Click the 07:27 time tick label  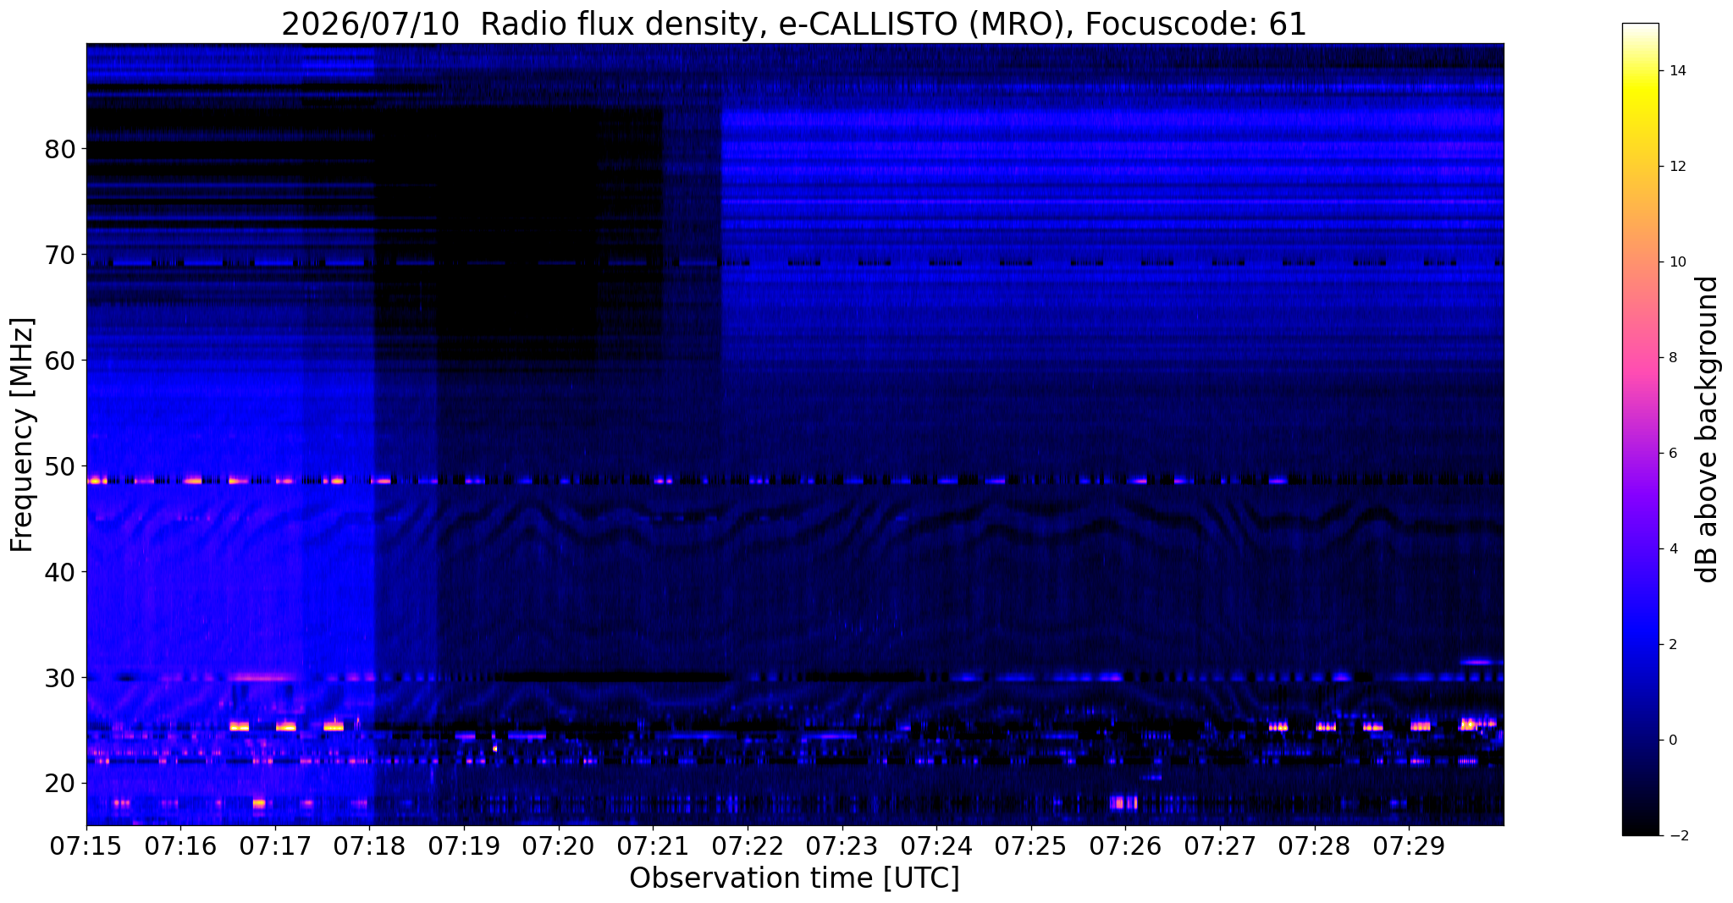[x=1220, y=846]
